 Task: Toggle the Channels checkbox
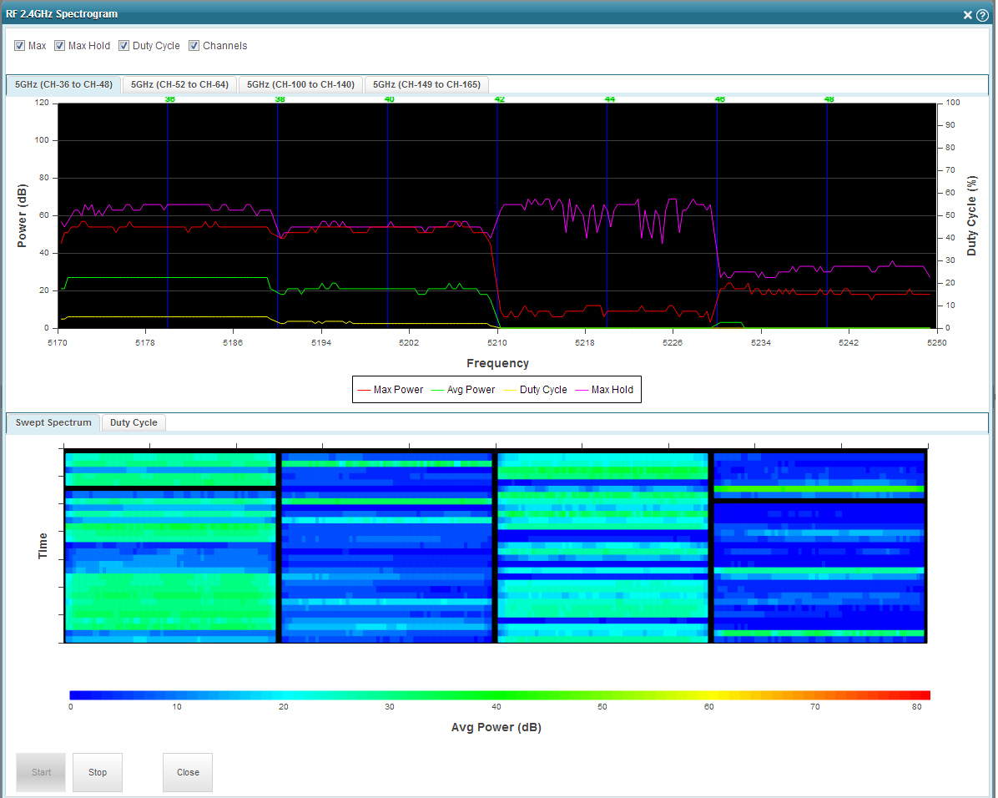pos(194,46)
